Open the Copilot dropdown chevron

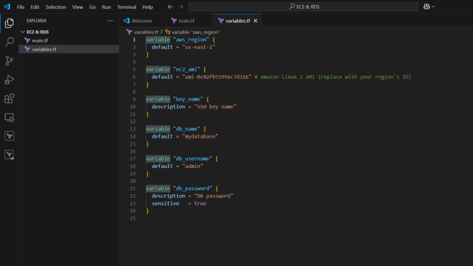pyautogui.click(x=432, y=6)
